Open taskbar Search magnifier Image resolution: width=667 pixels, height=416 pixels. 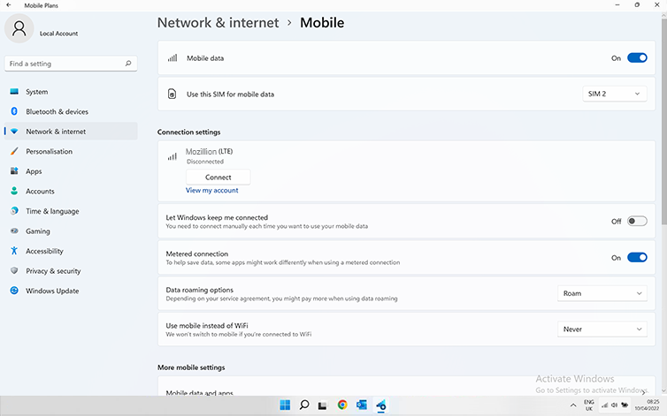[304, 405]
